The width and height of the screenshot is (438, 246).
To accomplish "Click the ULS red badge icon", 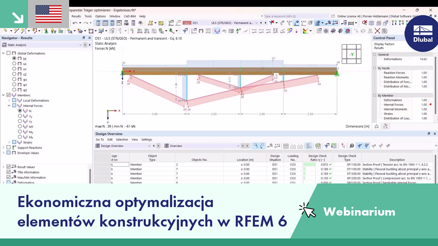I will coord(187,23).
